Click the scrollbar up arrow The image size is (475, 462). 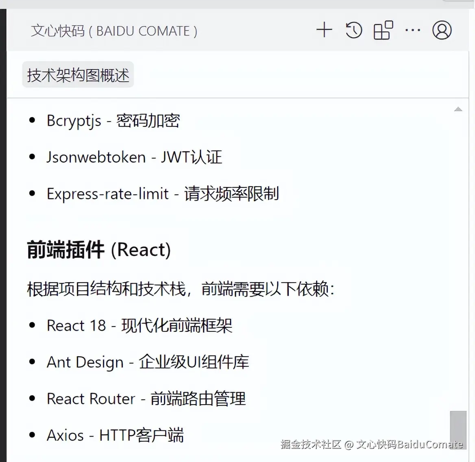point(458,109)
